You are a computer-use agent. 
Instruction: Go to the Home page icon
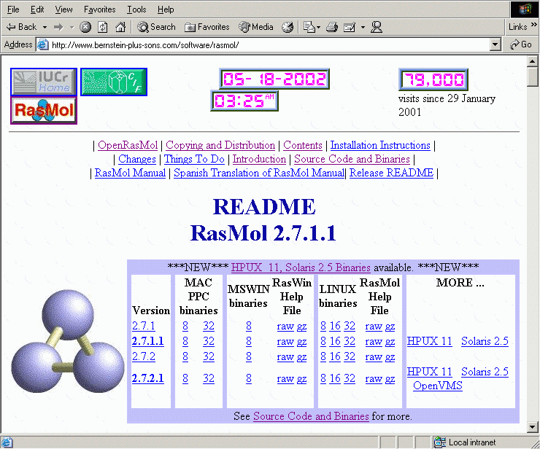(120, 27)
